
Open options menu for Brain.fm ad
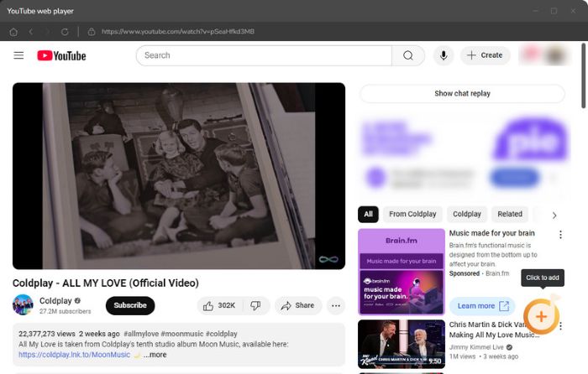[x=560, y=235]
